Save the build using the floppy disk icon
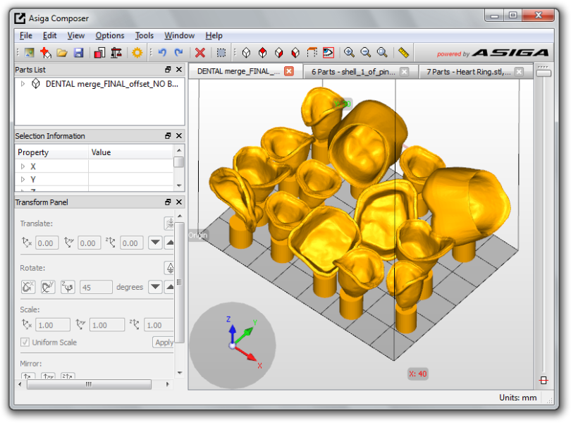The image size is (571, 423). (x=79, y=53)
